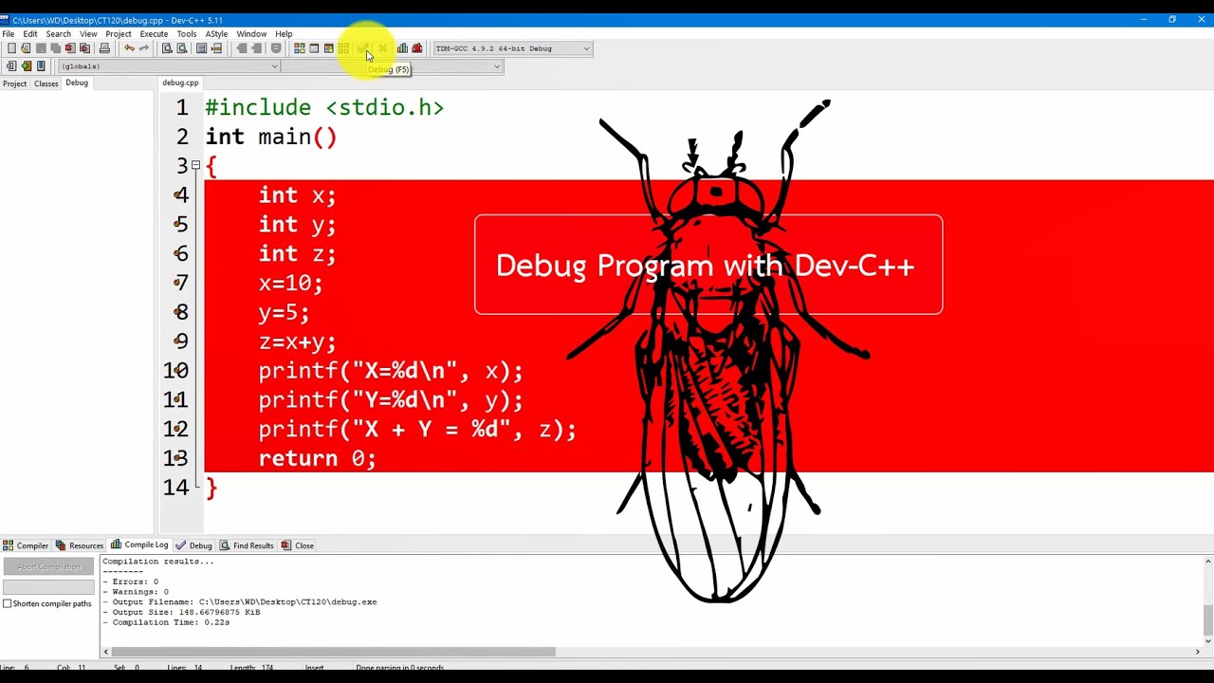Click the Save file toolbar icon
Viewport: 1214px width, 683px height.
[41, 48]
